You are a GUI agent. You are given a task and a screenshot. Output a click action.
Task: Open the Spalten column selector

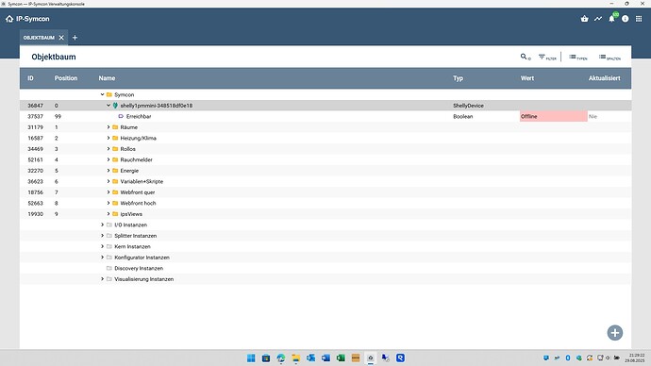(609, 57)
